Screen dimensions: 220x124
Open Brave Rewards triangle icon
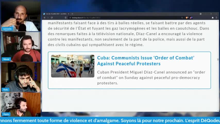[x=191, y=18]
